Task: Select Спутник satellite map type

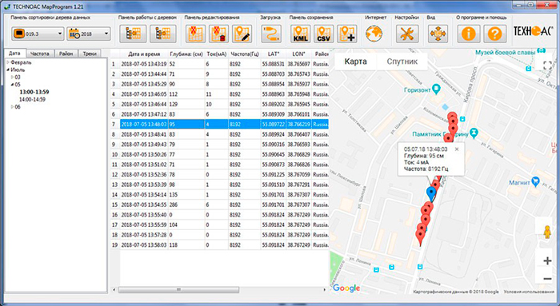Action: (x=402, y=62)
